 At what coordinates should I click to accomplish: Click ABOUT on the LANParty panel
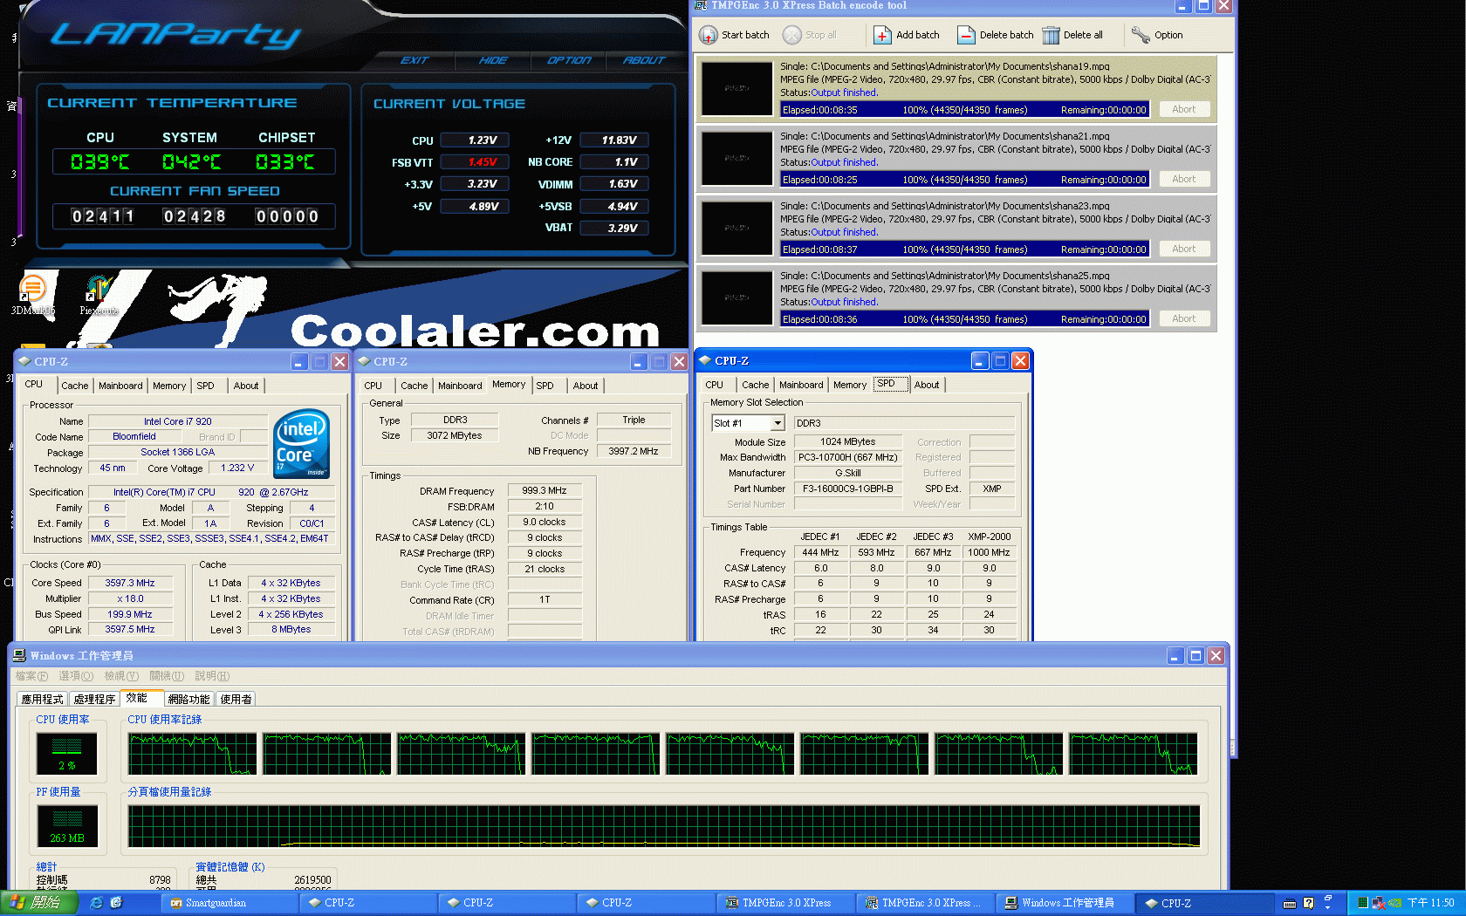pyautogui.click(x=644, y=60)
